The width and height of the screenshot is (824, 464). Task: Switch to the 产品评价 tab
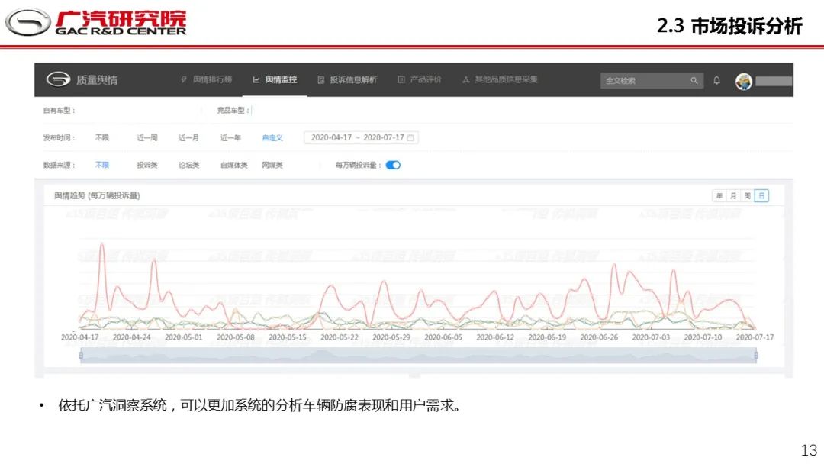(425, 79)
